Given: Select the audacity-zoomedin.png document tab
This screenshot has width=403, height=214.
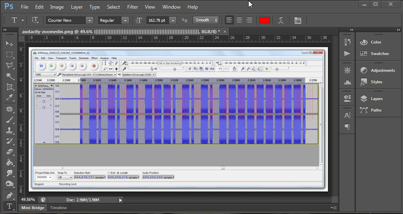Looking at the screenshot, I should click(121, 31).
